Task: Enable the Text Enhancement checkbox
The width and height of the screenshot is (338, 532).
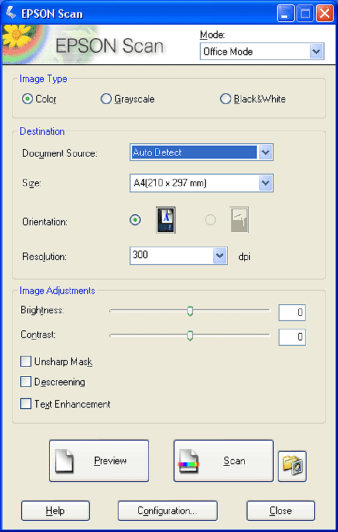Action: (x=26, y=404)
